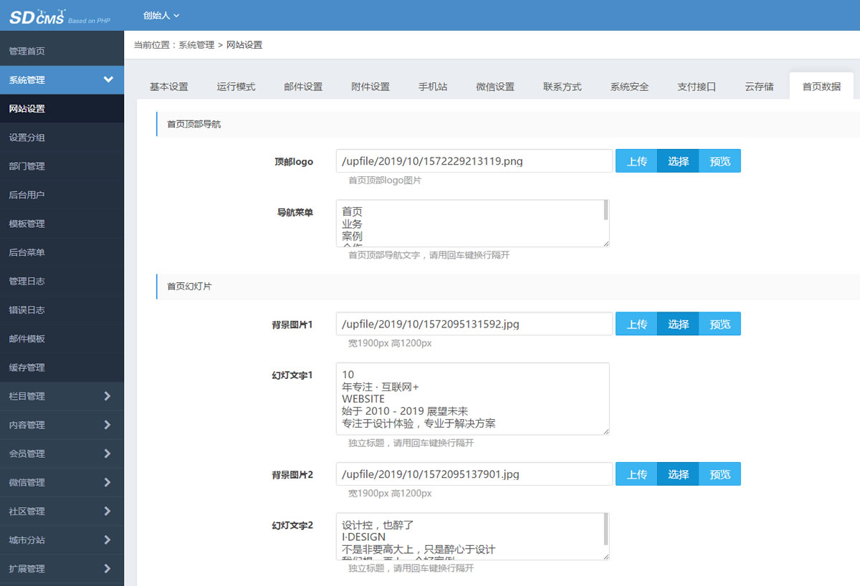Open 部门管理 in the sidebar
860x586 pixels.
62,166
